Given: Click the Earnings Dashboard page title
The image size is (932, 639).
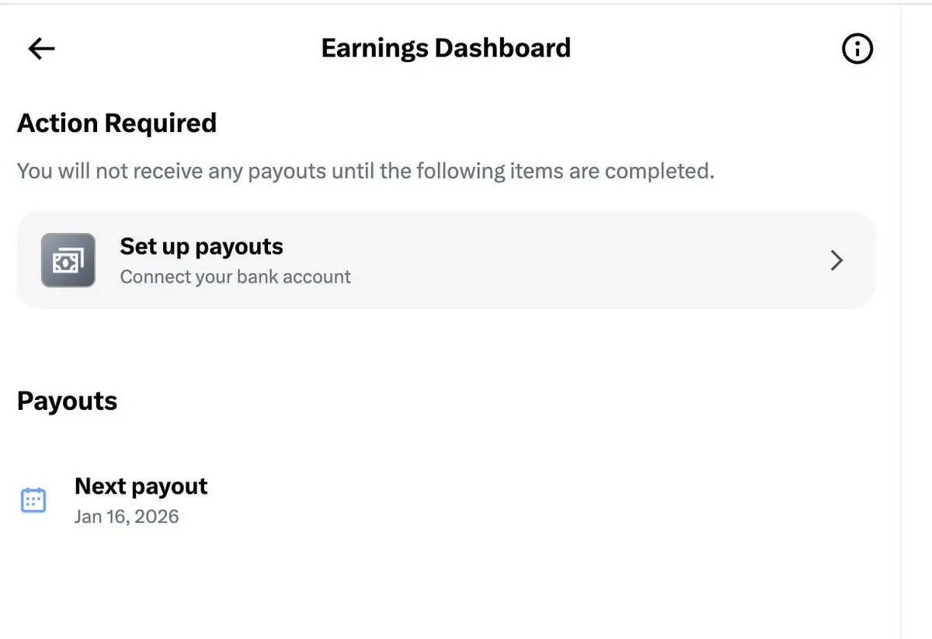Looking at the screenshot, I should click(446, 48).
